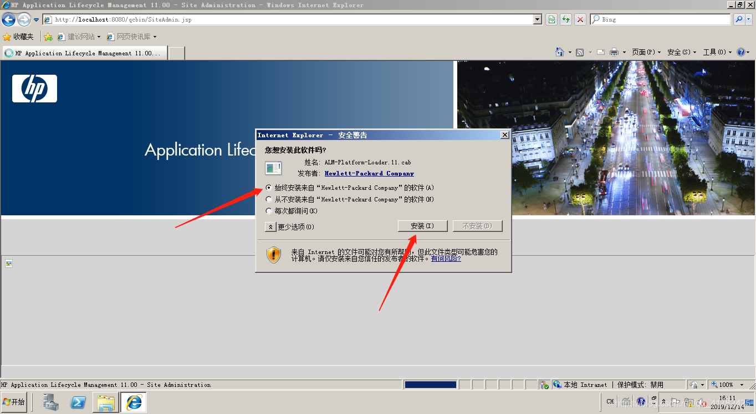
Task: Expand the Print options dropdown arrow
Action: coord(624,53)
